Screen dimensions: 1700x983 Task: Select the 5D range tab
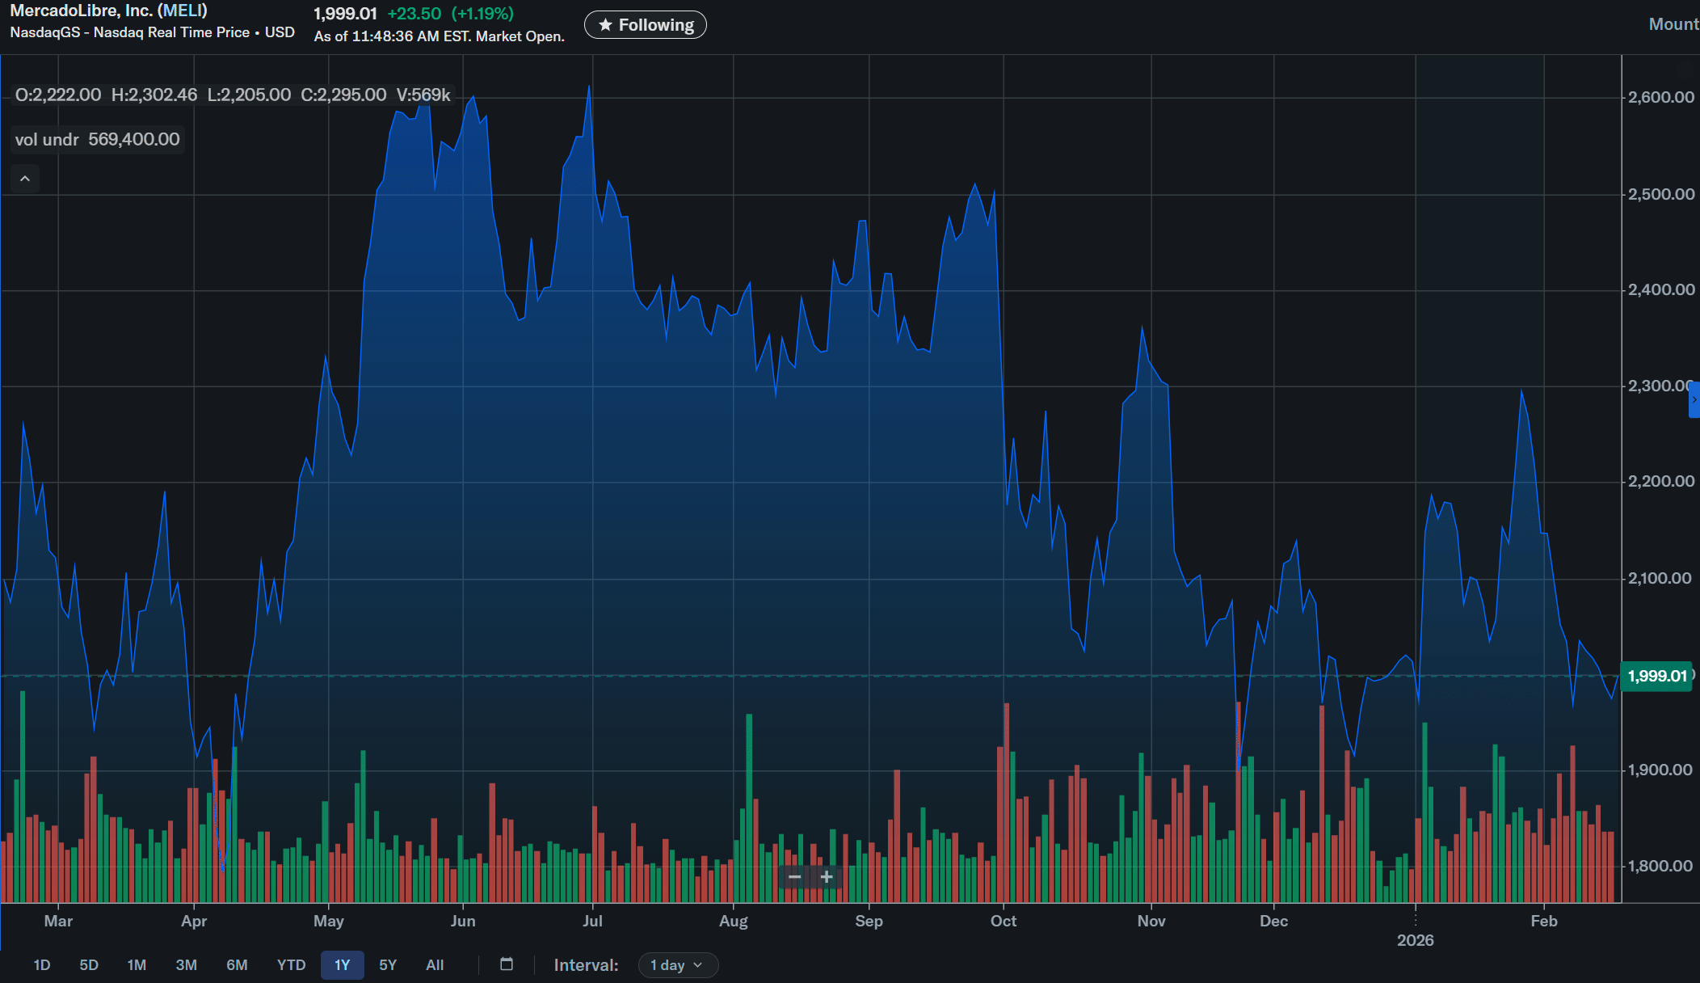[x=89, y=965]
